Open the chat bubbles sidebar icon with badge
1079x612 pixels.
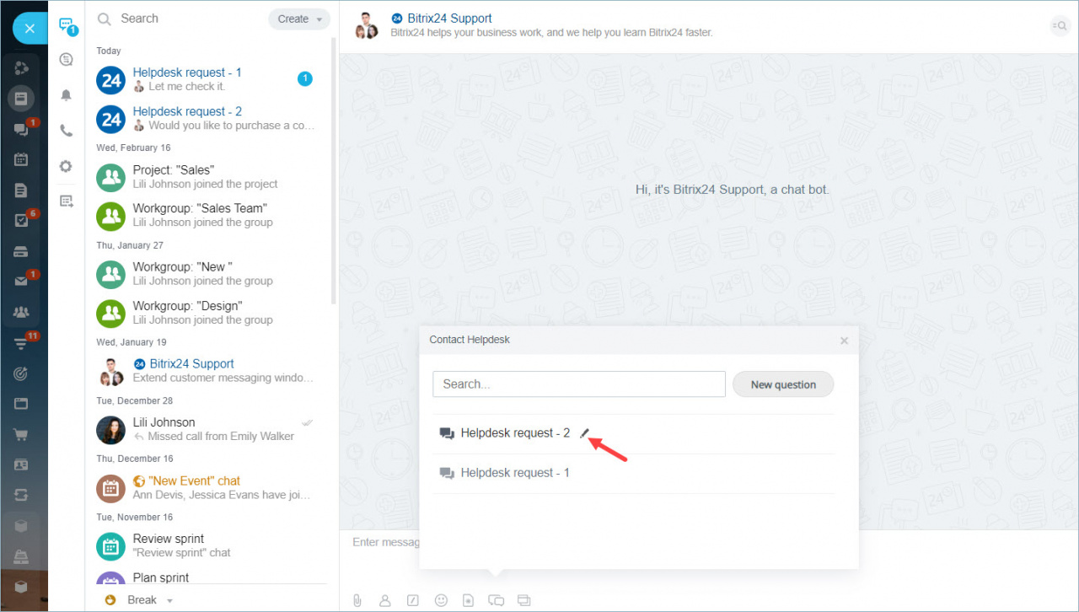pyautogui.click(x=23, y=129)
